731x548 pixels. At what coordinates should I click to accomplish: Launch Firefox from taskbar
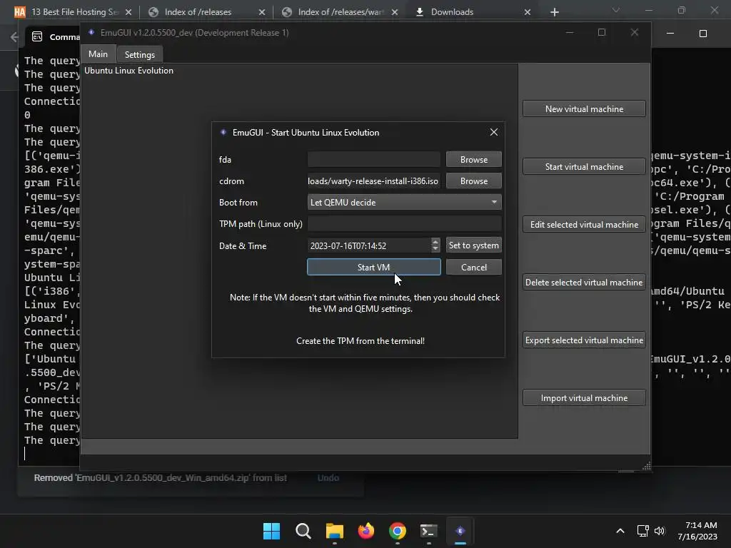tap(366, 531)
